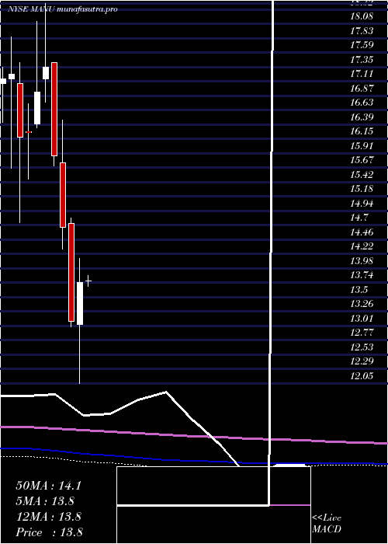Click the 12.29 price axis label

(x=362, y=361)
